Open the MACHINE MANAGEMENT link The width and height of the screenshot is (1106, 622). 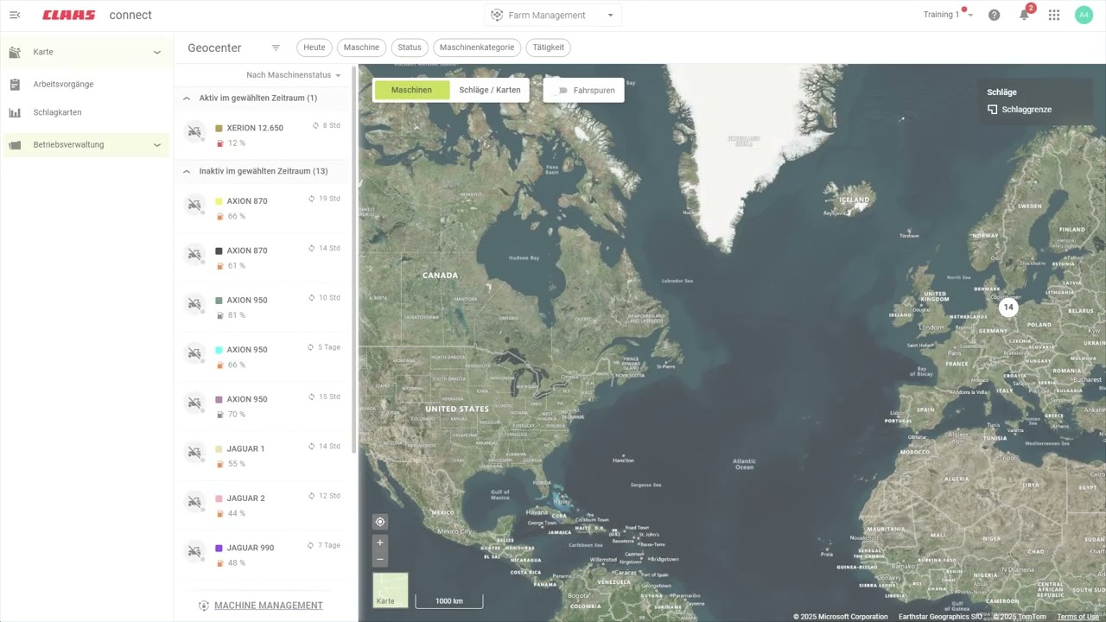[x=269, y=606]
